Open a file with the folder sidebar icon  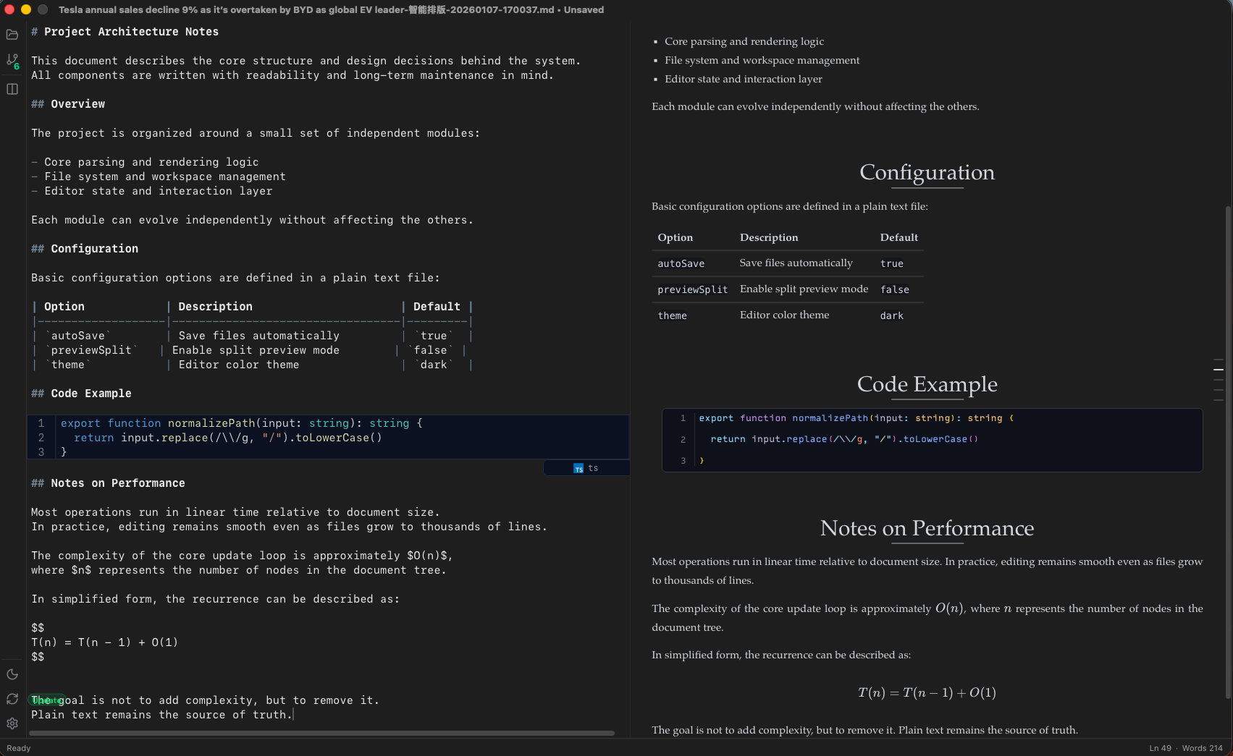tap(12, 34)
